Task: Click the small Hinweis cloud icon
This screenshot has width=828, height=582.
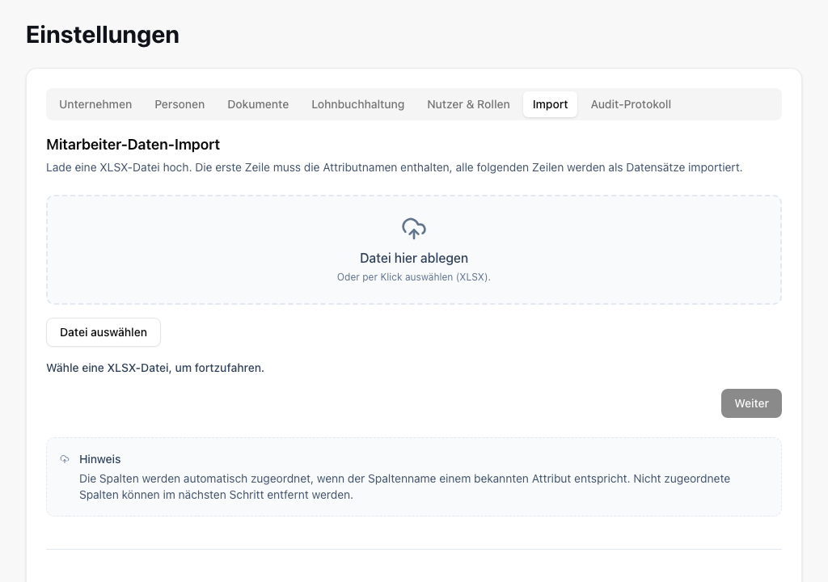Action: 65,459
